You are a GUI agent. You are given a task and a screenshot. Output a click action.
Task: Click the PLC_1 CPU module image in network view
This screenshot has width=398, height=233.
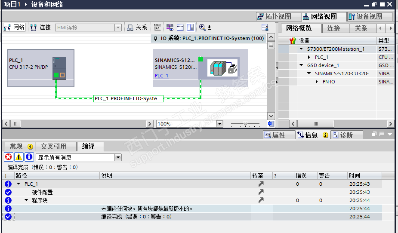point(59,68)
